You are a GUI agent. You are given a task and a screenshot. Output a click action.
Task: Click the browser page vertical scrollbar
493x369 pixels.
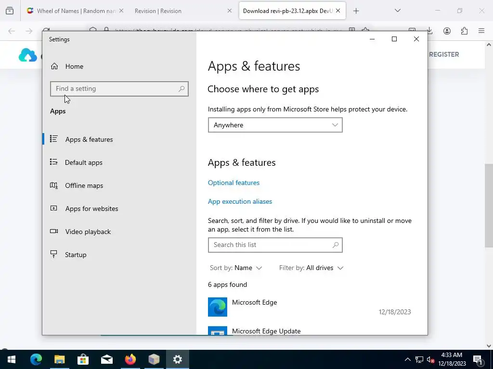click(489, 206)
